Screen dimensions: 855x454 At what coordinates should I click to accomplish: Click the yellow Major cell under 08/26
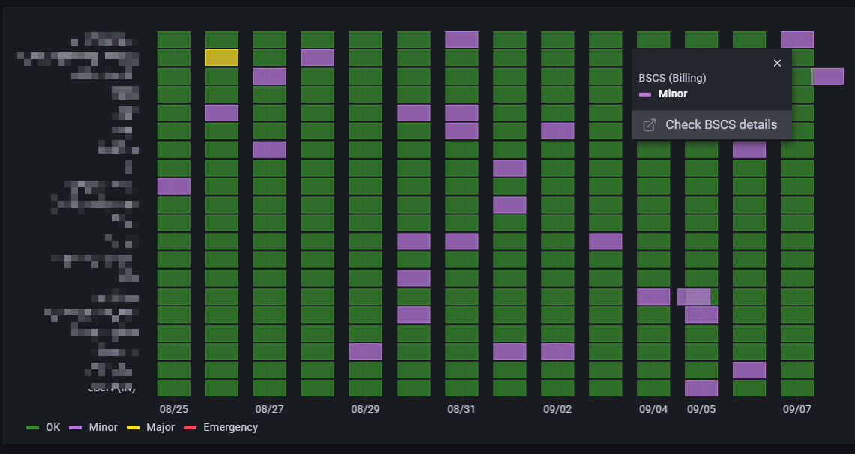pos(221,57)
